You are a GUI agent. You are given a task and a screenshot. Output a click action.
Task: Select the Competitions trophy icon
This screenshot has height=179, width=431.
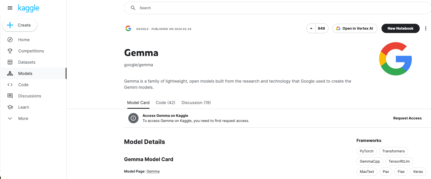[10, 51]
